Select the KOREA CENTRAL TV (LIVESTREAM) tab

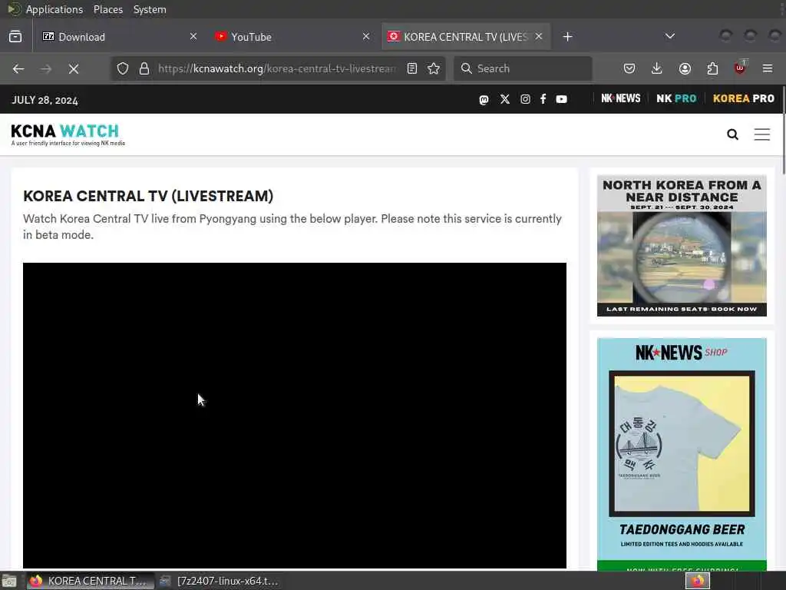pos(466,37)
